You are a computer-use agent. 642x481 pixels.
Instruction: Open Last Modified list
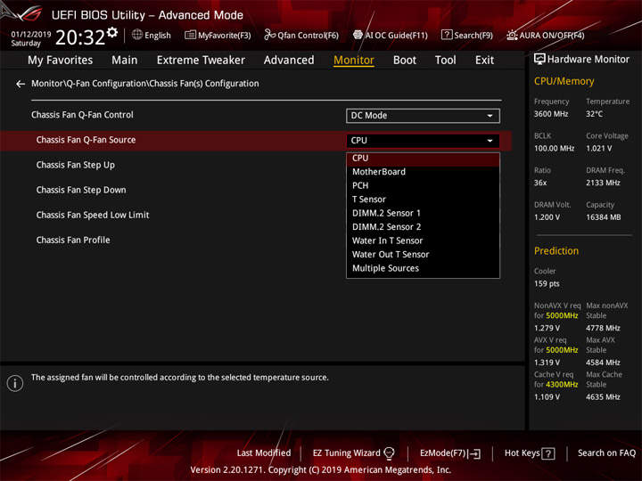(x=264, y=453)
